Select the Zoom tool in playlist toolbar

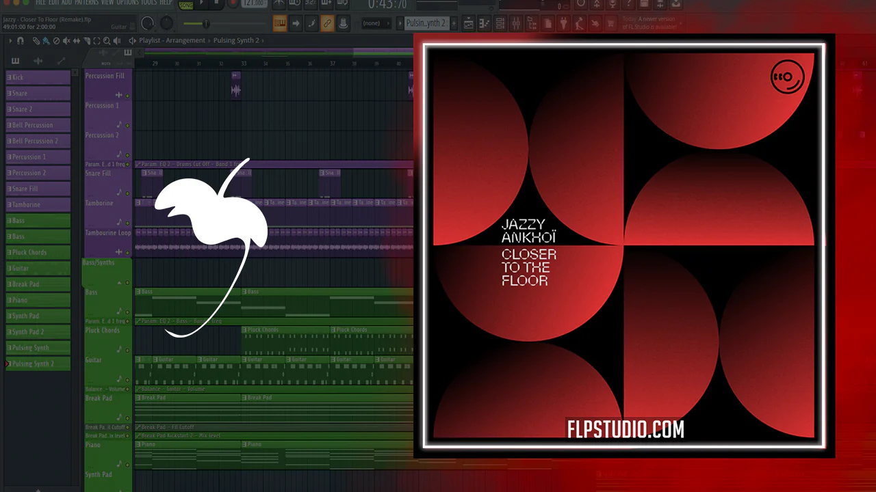click(x=106, y=41)
